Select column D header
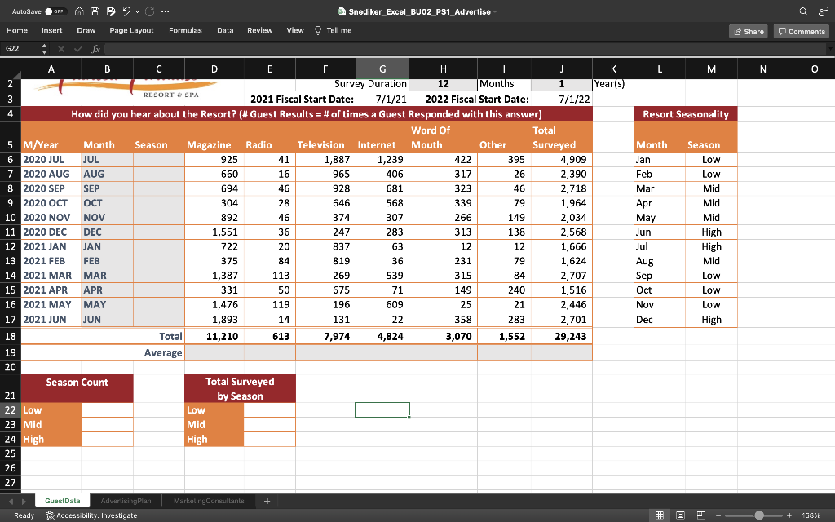 click(214, 69)
